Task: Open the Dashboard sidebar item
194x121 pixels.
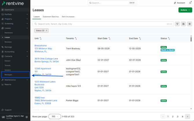Action: pyautogui.click(x=15, y=10)
